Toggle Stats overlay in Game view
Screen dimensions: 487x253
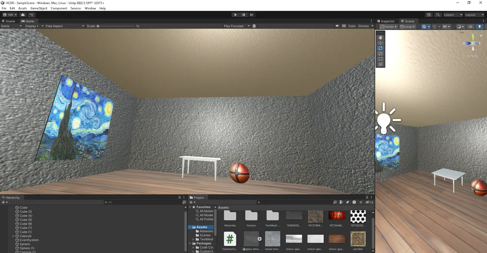pos(352,26)
